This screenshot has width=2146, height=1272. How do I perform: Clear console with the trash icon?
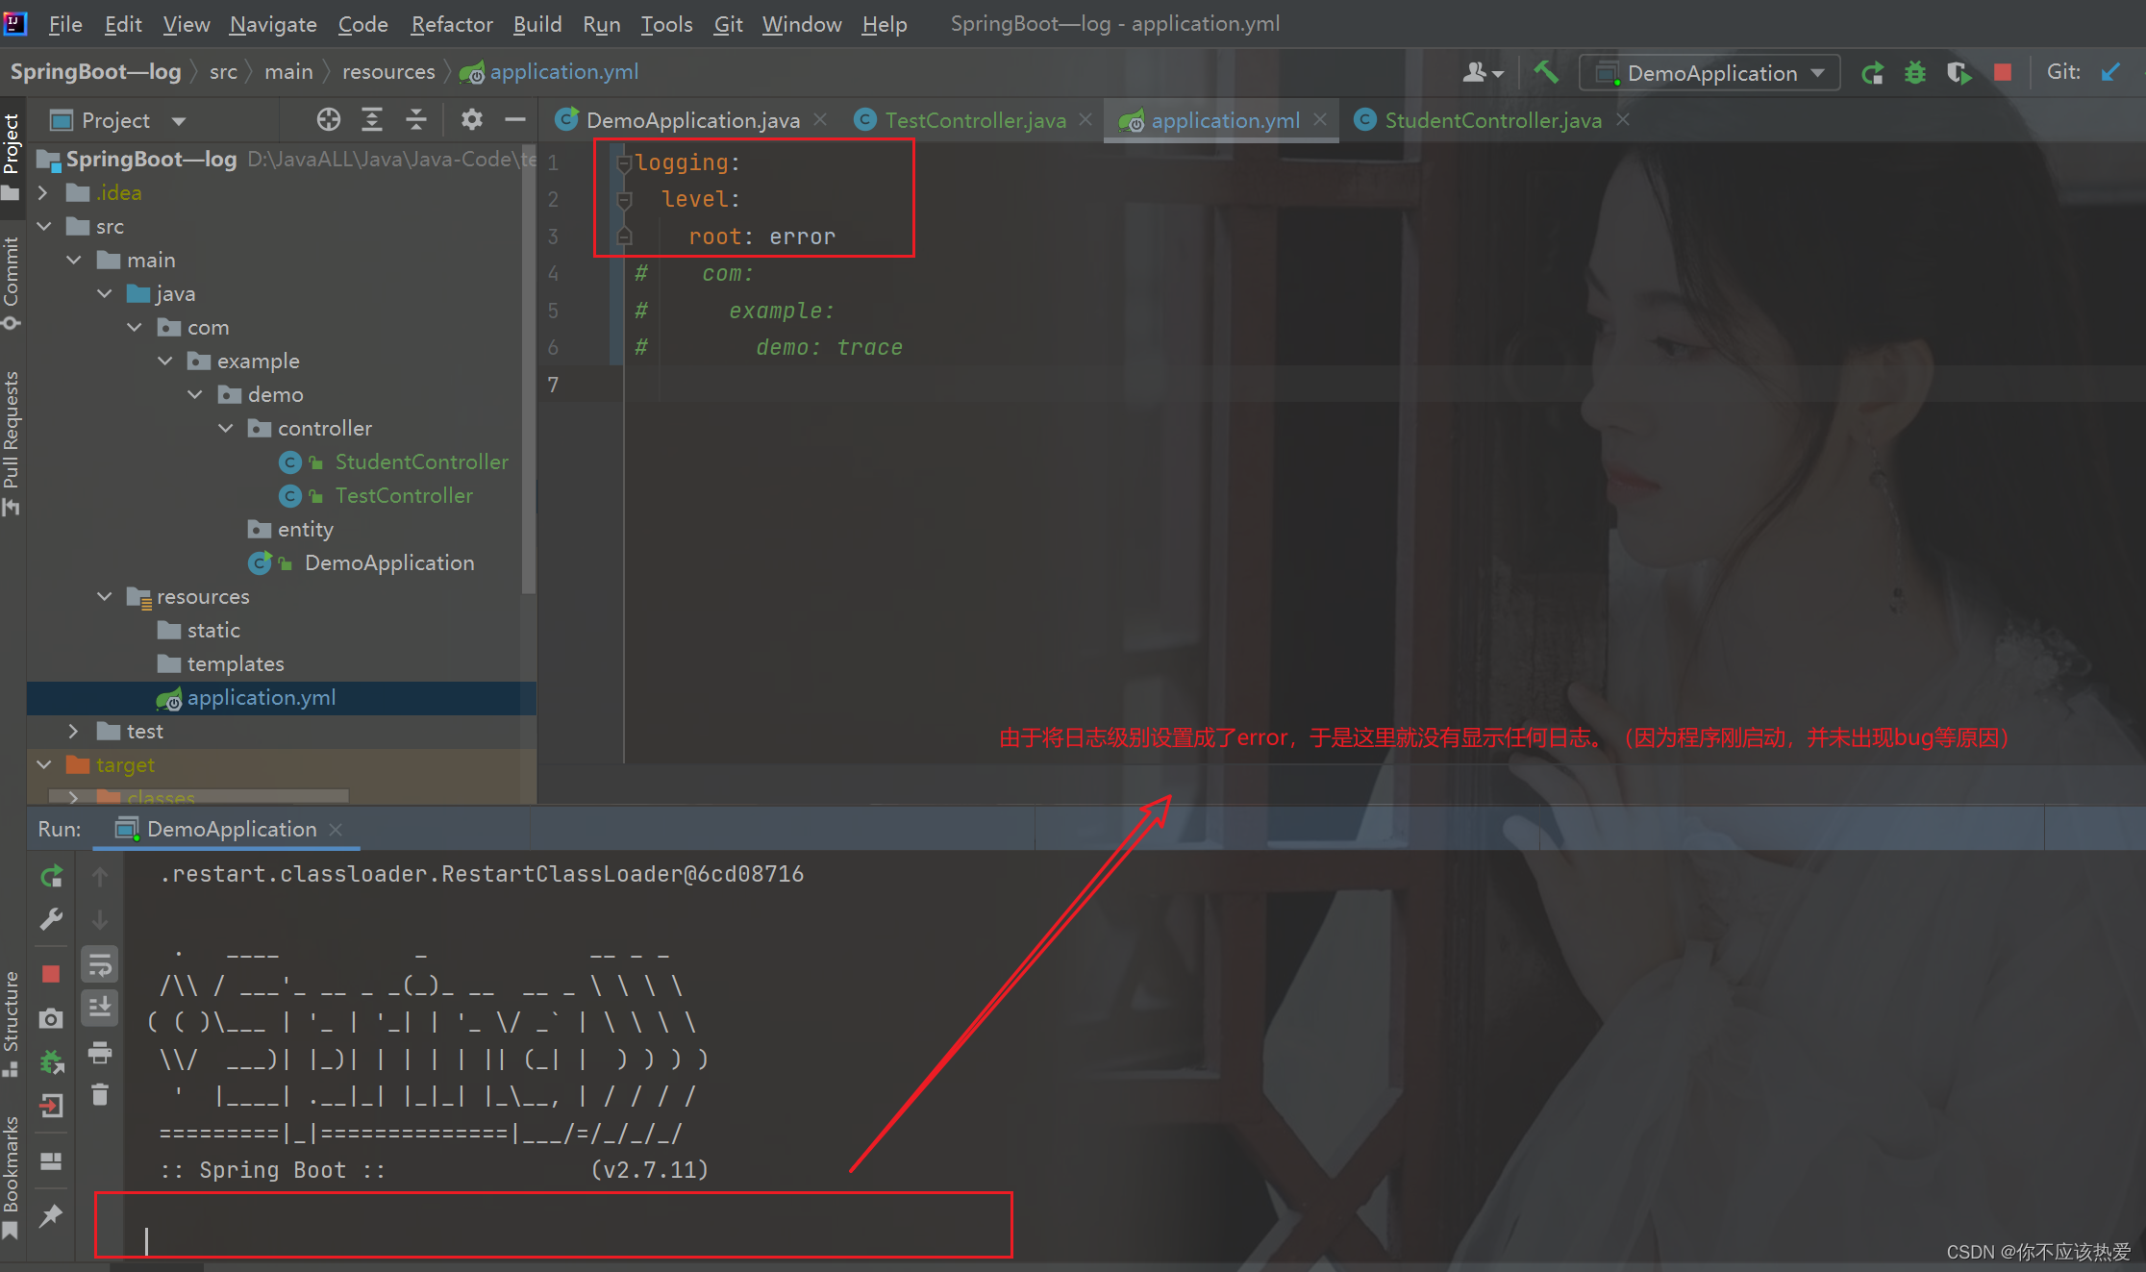point(100,1094)
